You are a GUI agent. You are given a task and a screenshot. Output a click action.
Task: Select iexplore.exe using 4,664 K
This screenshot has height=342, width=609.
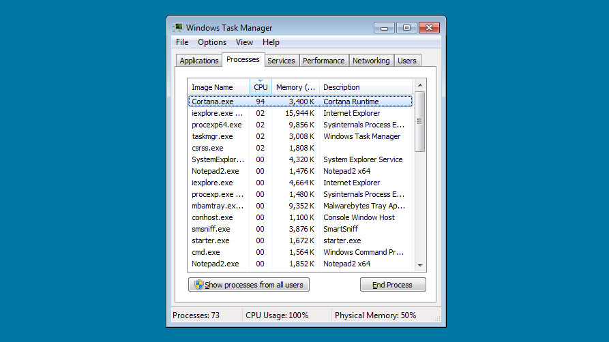tap(300, 183)
